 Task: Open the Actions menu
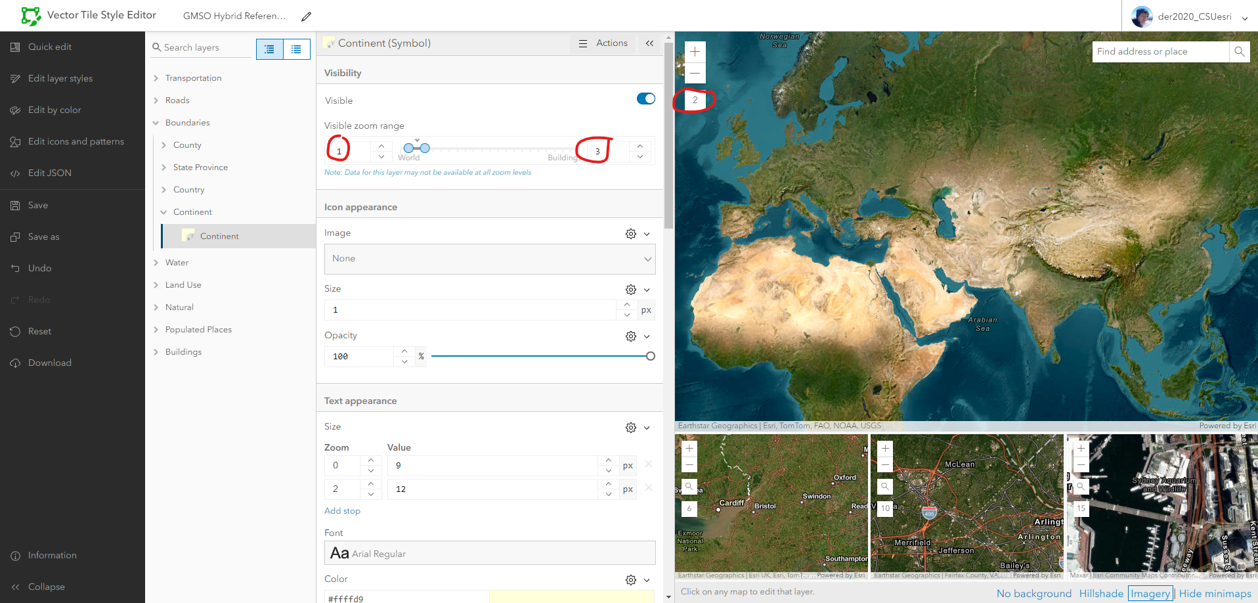coord(603,43)
